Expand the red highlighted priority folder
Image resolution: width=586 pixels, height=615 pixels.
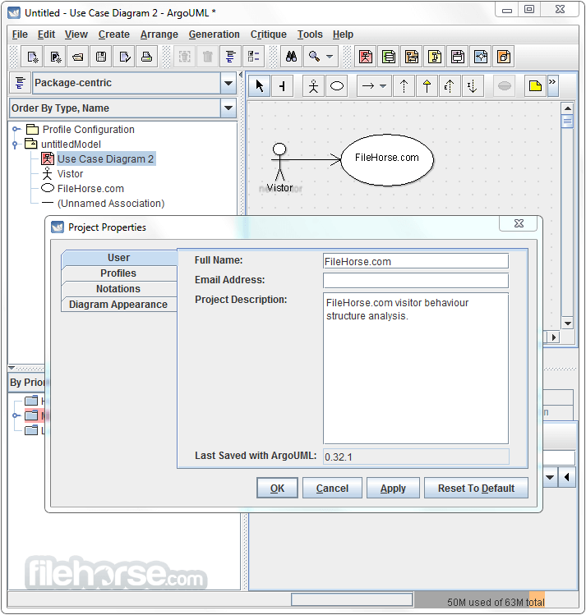[16, 415]
